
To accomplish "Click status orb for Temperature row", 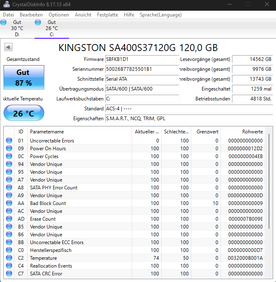I will tap(9, 258).
